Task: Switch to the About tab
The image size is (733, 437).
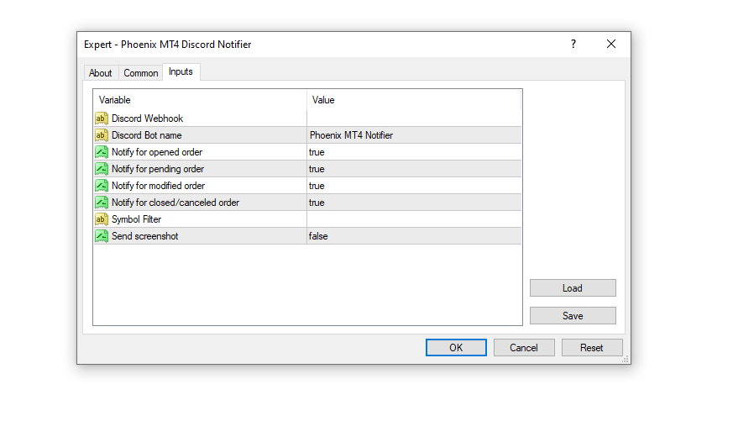Action: (x=101, y=73)
